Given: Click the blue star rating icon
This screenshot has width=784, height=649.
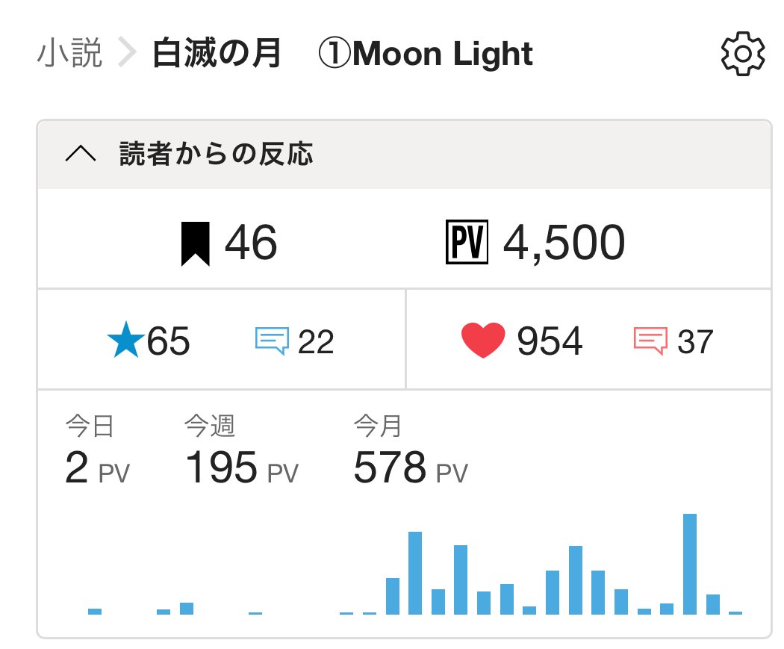Looking at the screenshot, I should tap(125, 342).
